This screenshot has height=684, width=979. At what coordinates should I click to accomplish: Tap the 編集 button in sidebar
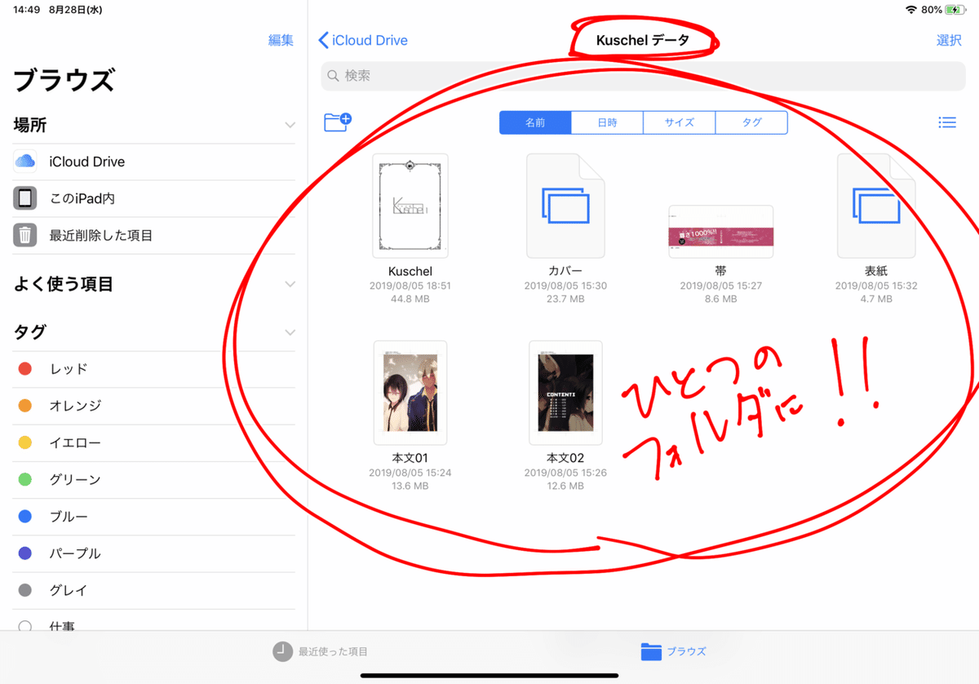coord(281,40)
